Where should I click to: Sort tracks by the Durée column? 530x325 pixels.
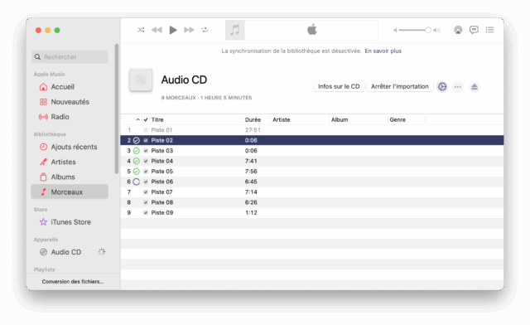253,119
